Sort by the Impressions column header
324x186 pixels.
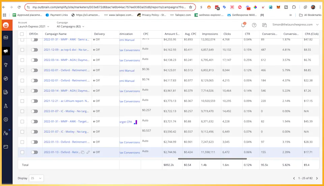210,34
